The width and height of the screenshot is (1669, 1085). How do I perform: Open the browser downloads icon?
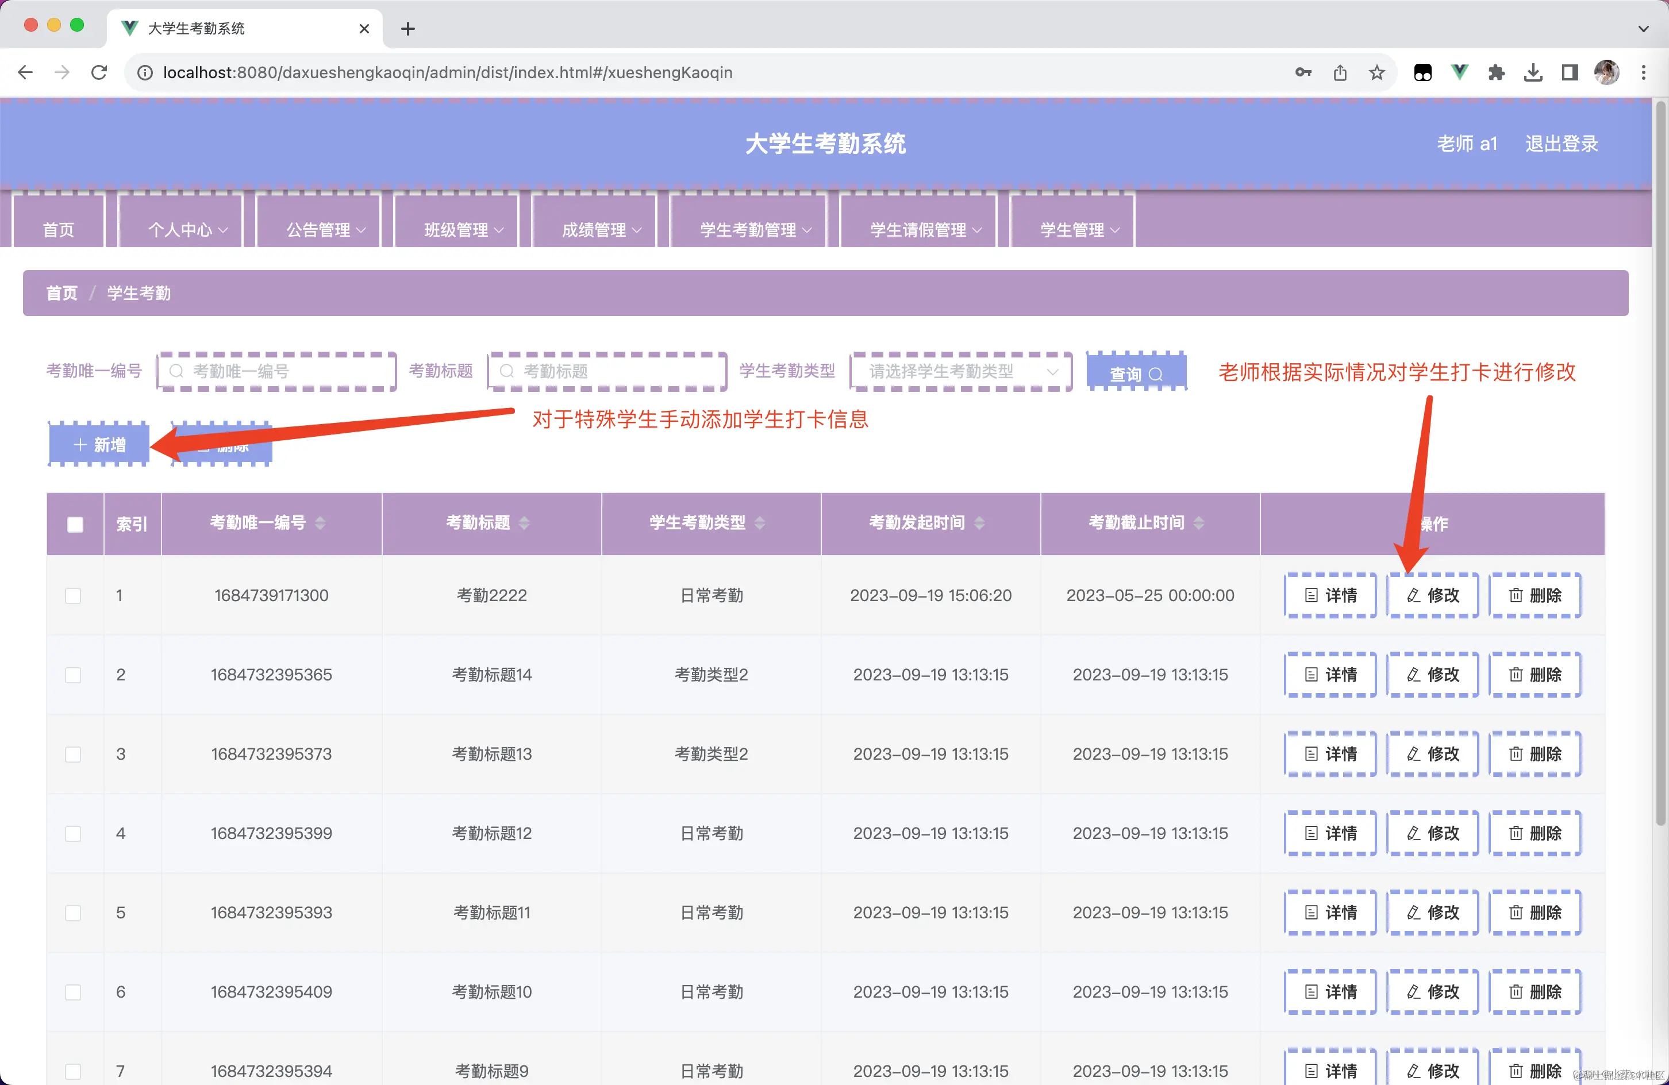click(x=1533, y=72)
